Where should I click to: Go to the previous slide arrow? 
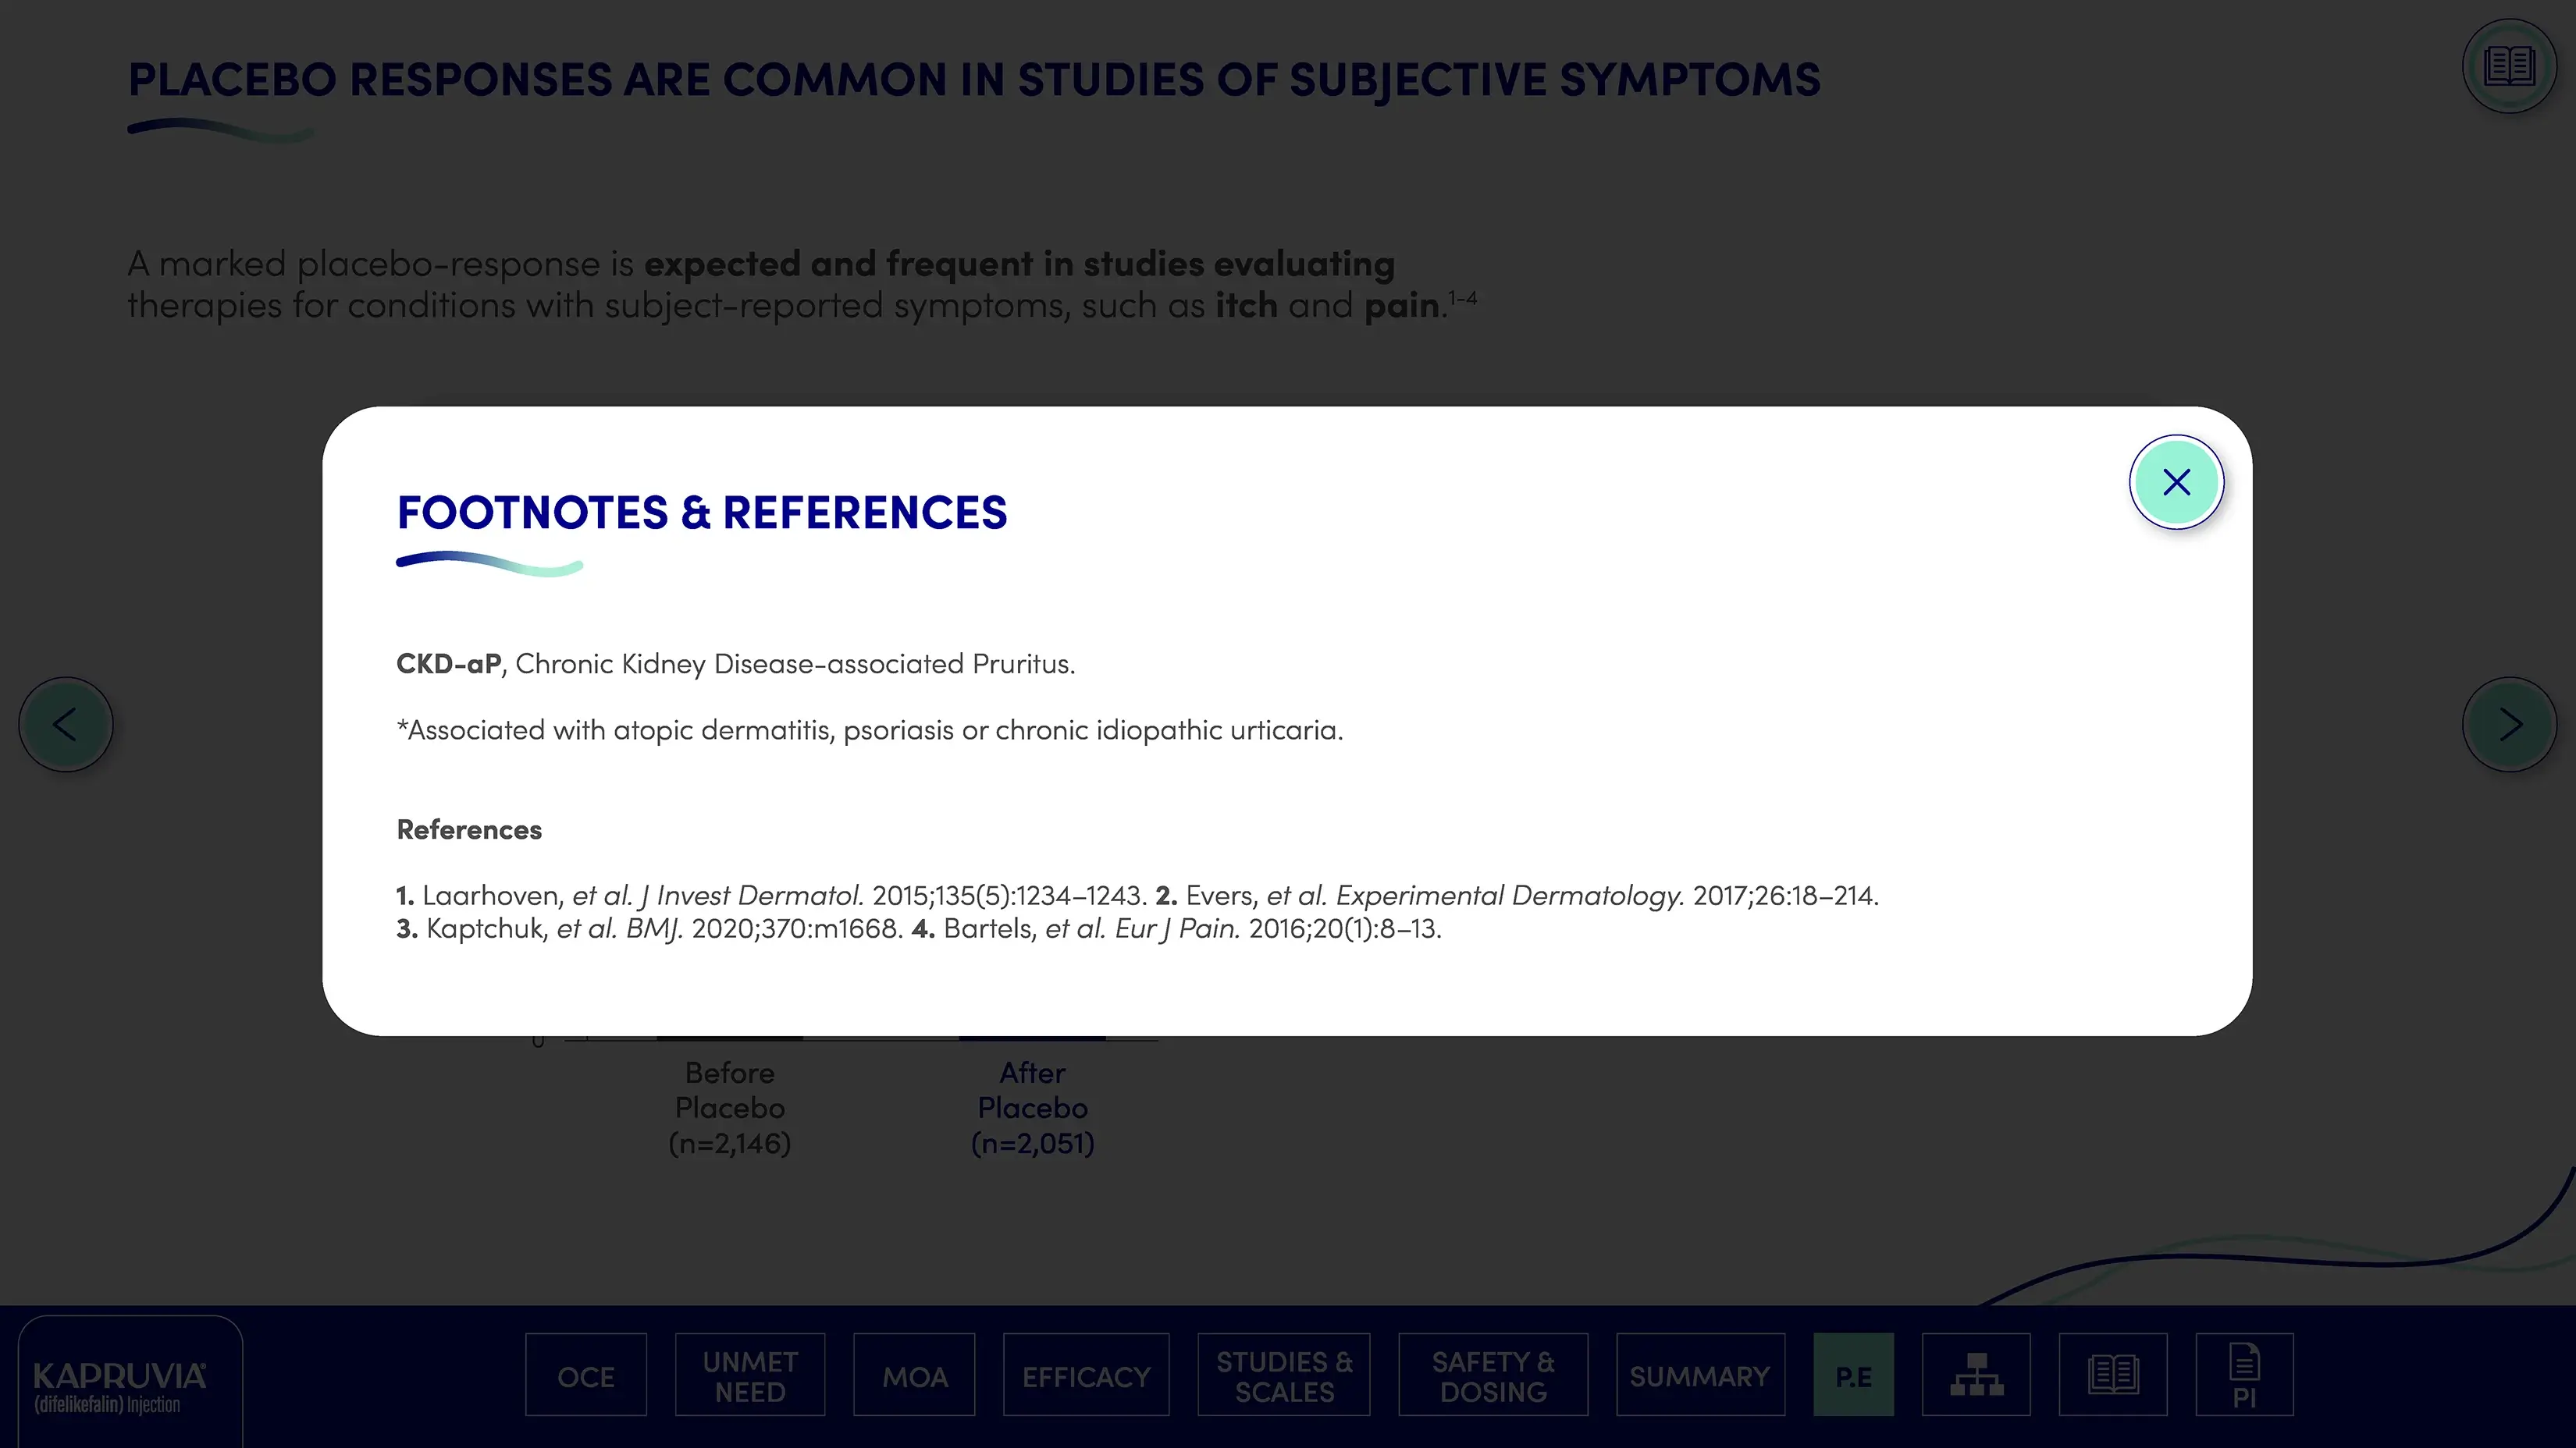pos(66,725)
